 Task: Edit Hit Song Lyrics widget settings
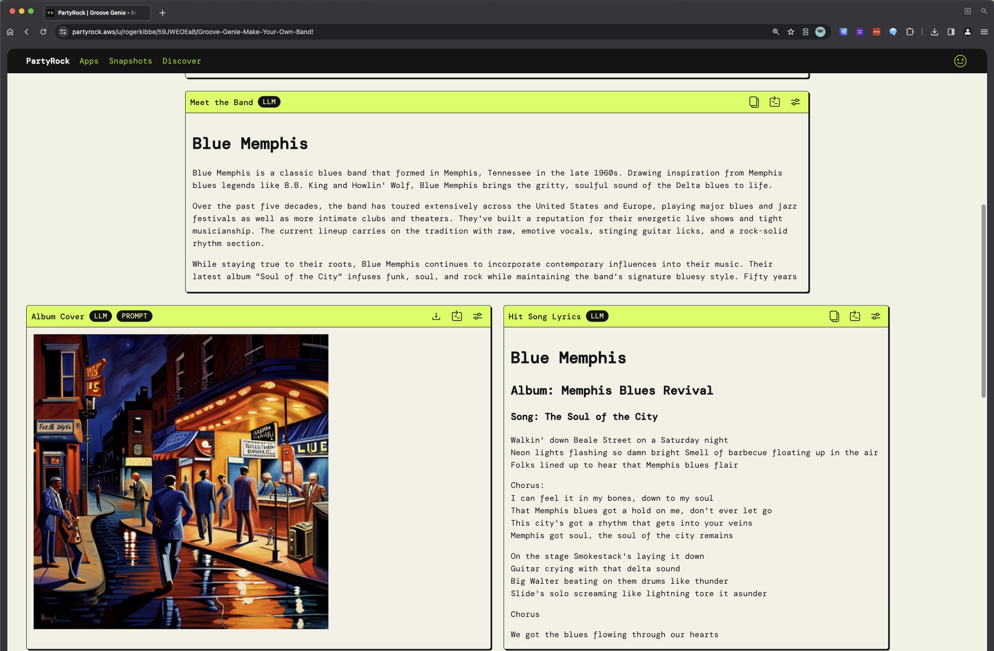(875, 316)
